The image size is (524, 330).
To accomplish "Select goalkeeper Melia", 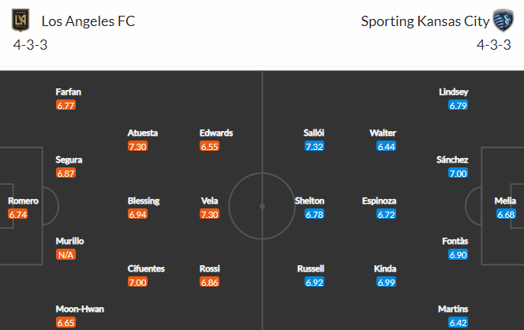I will (505, 201).
